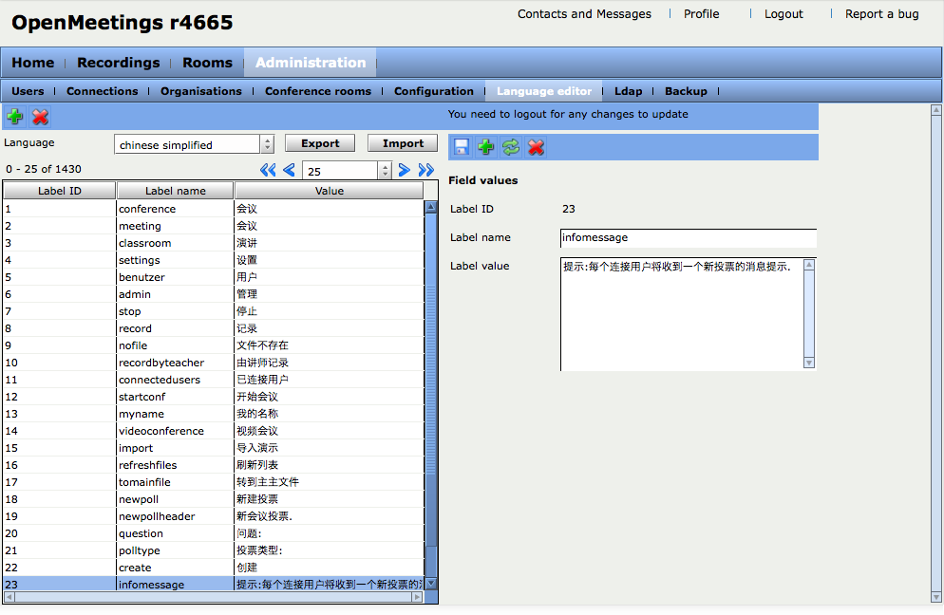944x615 pixels.
Task: Open the records-per-page dropdown showing 25
Action: [x=347, y=171]
